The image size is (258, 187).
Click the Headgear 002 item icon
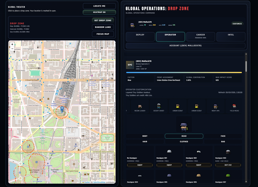point(199,151)
